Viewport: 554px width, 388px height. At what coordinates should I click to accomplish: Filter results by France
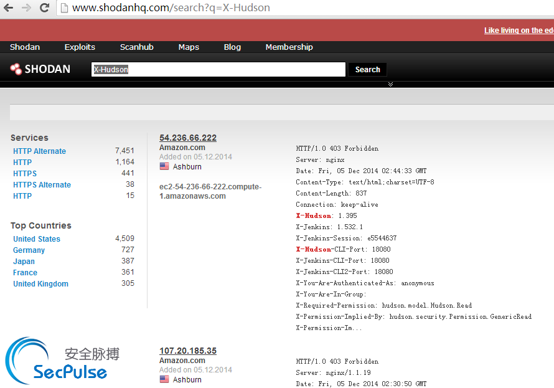[x=25, y=272]
